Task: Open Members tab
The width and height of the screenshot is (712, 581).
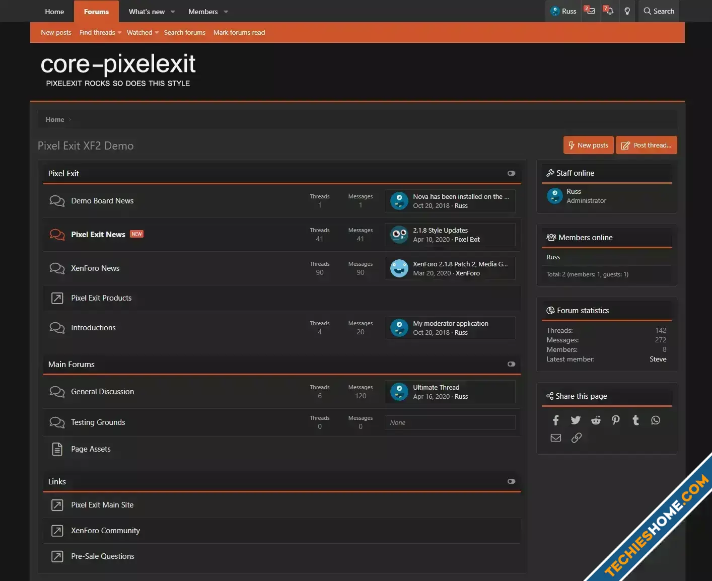Action: point(203,12)
